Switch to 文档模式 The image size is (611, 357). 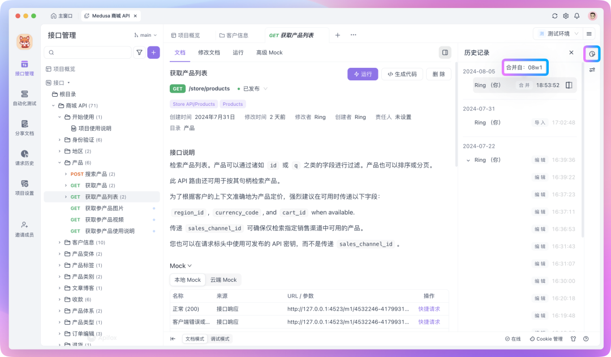[x=195, y=339]
